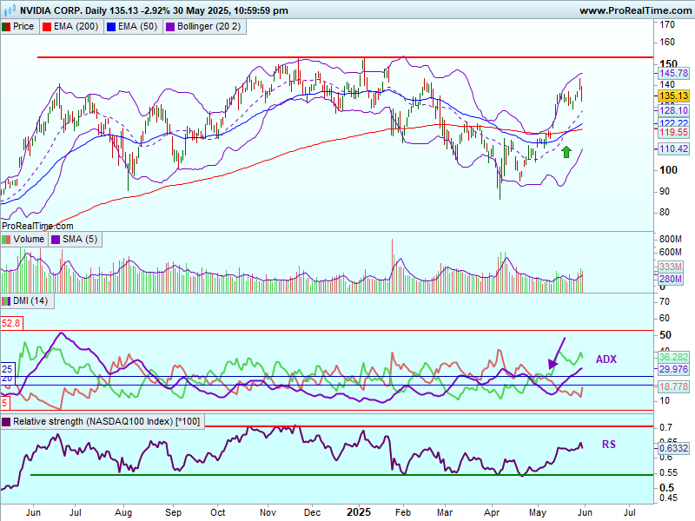Click the red 52.8 DMI level label

pyautogui.click(x=10, y=323)
